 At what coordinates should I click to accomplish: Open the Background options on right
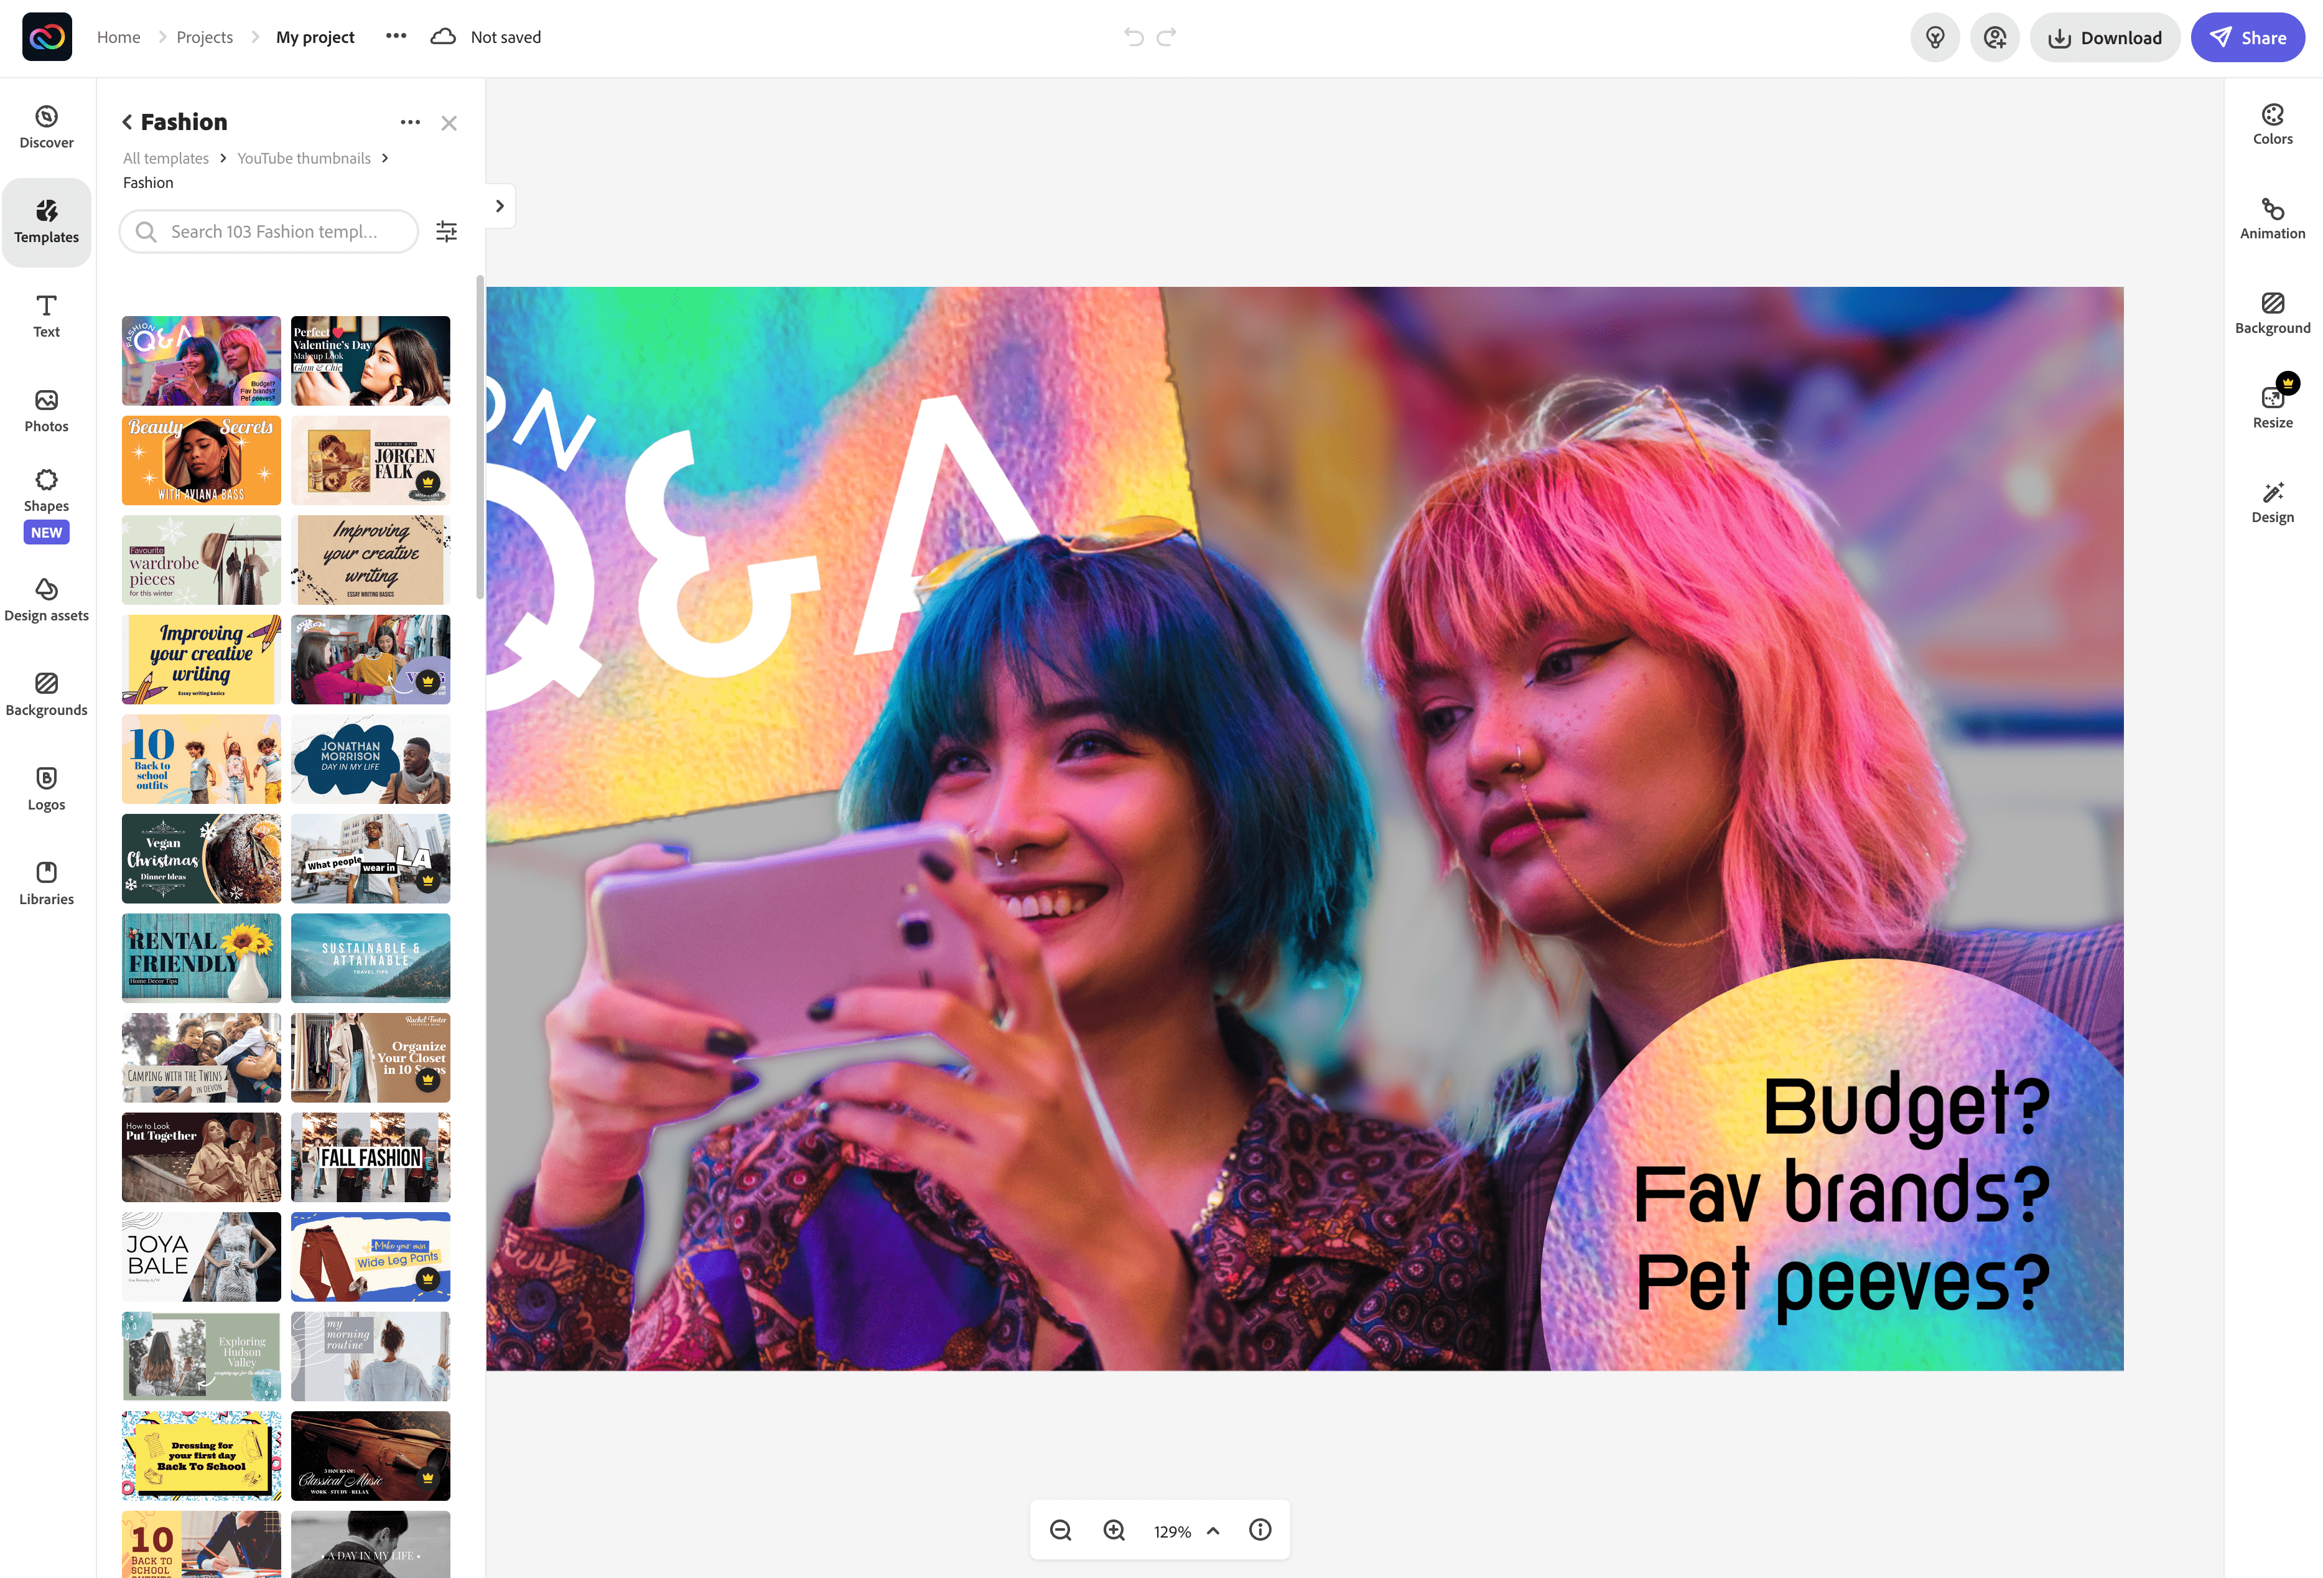(2272, 314)
